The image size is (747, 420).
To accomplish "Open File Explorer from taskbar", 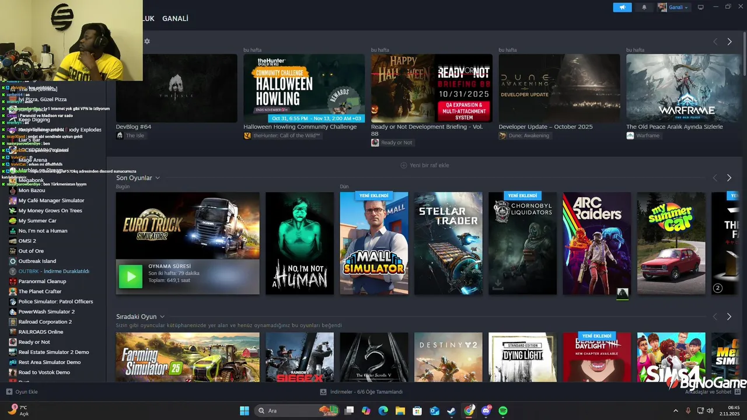I will 400,411.
